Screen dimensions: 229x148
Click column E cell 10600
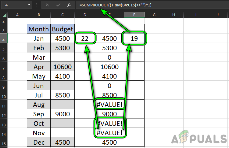click(109, 67)
